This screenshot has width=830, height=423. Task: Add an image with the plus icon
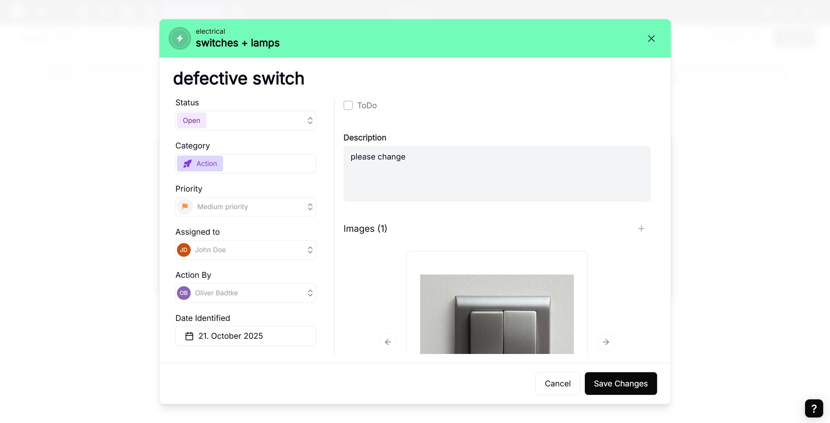(641, 229)
